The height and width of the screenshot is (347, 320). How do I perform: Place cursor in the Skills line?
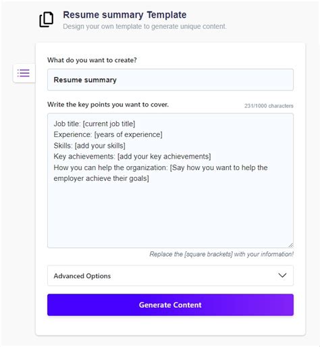[x=89, y=146]
